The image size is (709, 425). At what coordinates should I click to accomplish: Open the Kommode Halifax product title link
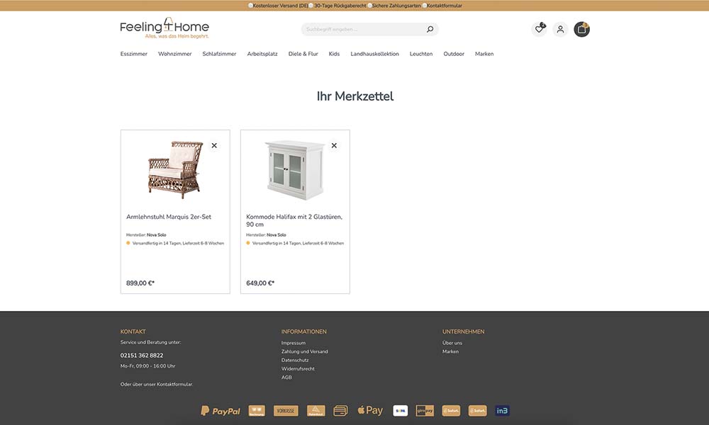point(294,220)
